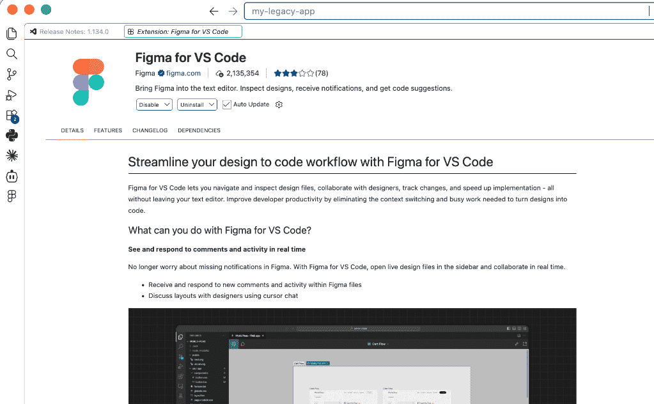Open the figma.com publisher link
Viewport: 654px width, 404px height.
pyautogui.click(x=183, y=74)
